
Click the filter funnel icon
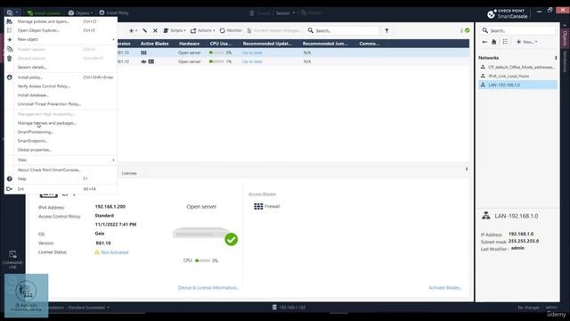pyautogui.click(x=387, y=30)
